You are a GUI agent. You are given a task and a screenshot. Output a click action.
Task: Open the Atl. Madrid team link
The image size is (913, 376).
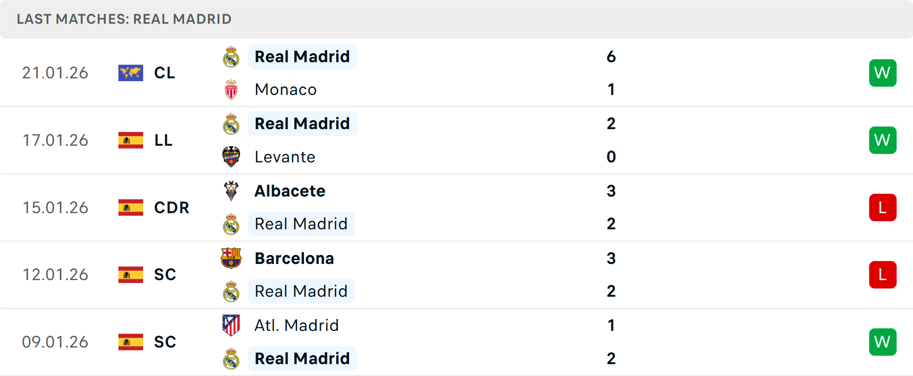click(x=297, y=325)
